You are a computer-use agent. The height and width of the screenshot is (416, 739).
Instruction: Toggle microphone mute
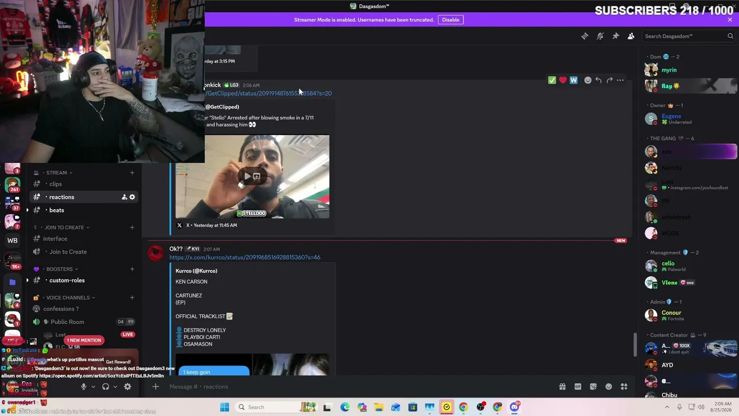83,387
